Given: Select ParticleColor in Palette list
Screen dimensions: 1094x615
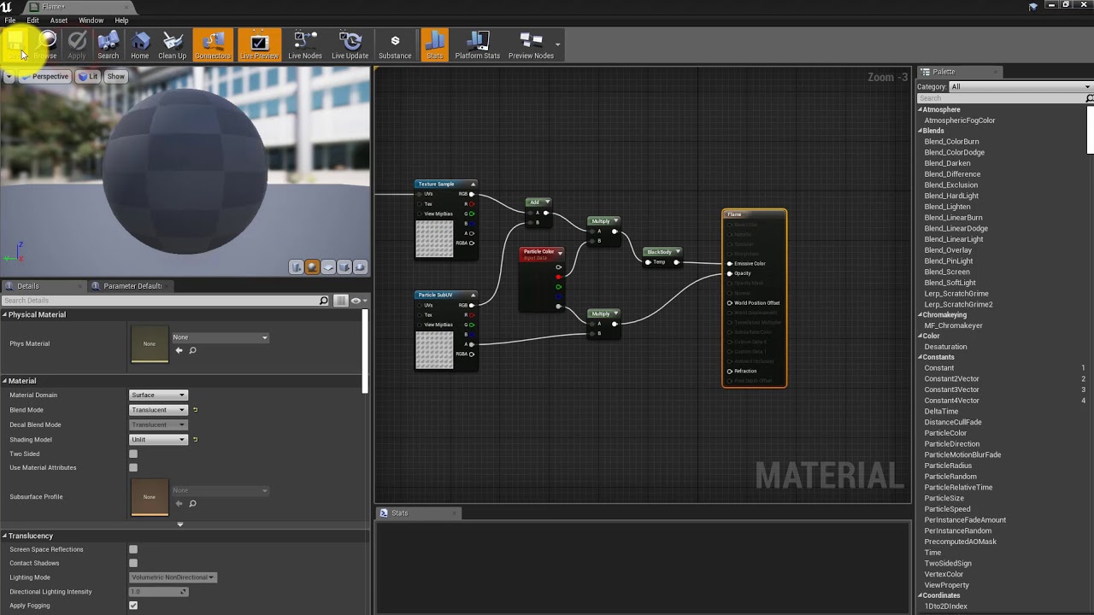Looking at the screenshot, I should [945, 433].
